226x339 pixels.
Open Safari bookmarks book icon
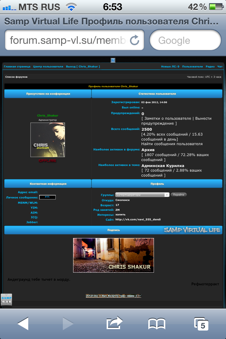point(156,324)
